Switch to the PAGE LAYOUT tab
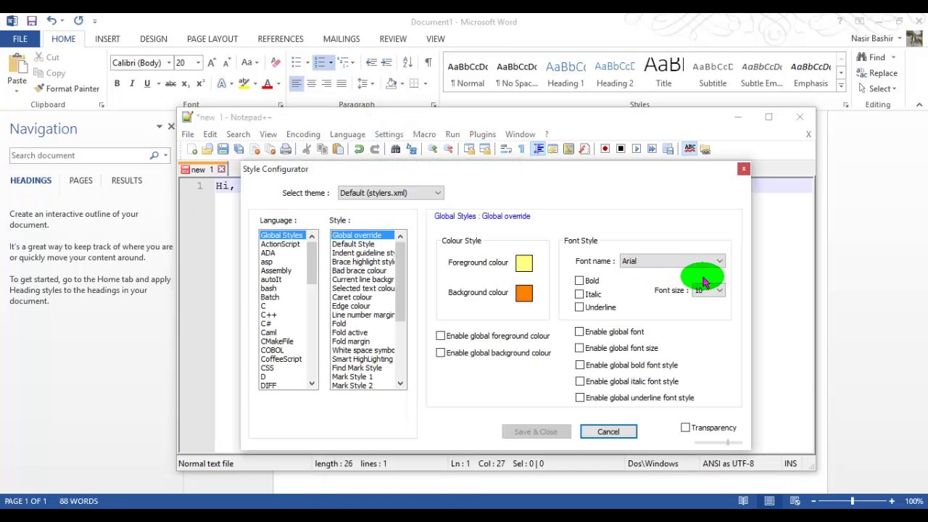The width and height of the screenshot is (928, 522). (212, 39)
